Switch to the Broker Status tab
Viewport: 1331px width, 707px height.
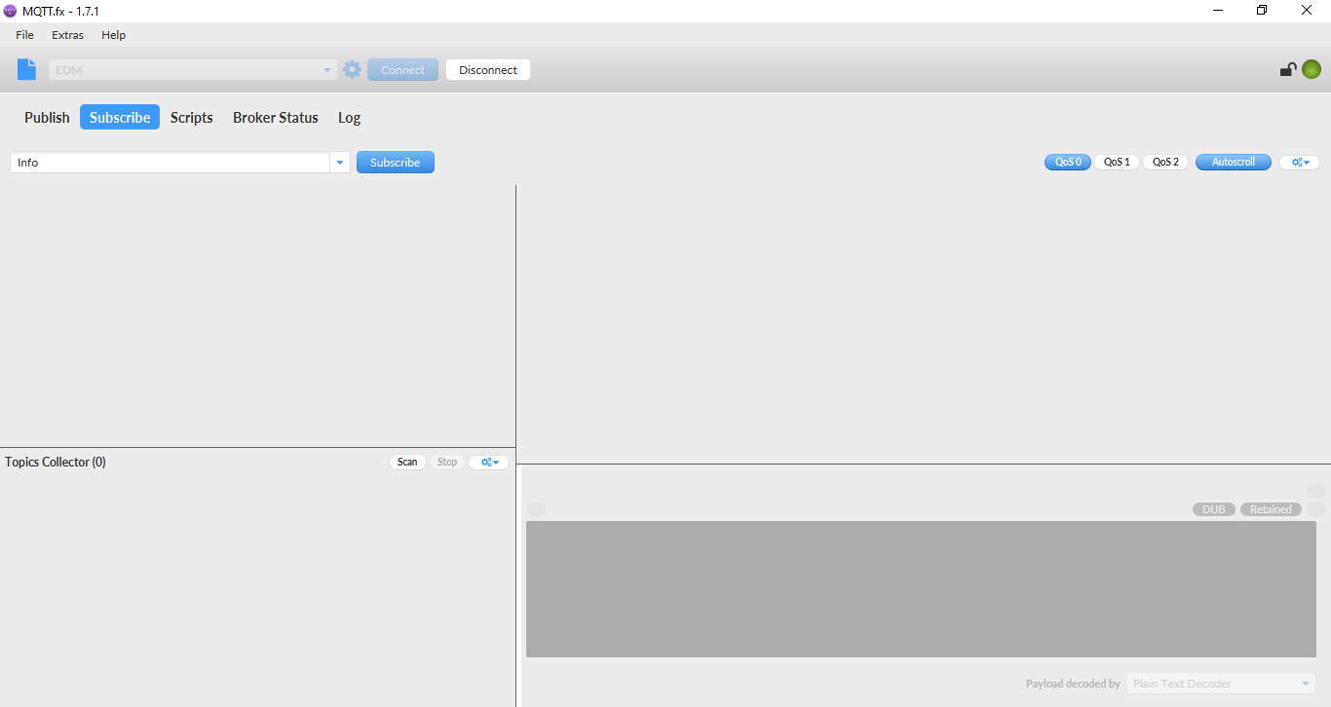pos(276,117)
